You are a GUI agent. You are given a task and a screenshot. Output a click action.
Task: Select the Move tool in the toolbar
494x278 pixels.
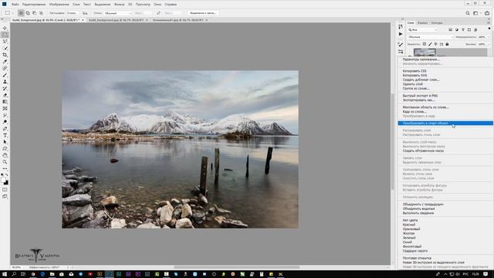point(5,29)
